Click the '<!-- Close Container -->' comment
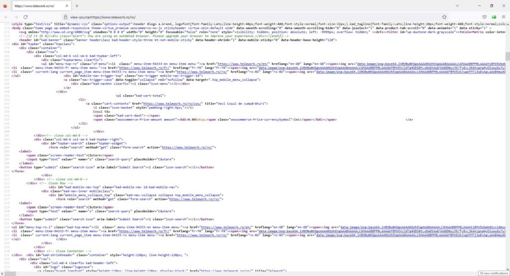The image size is (510, 276). pos(69,251)
